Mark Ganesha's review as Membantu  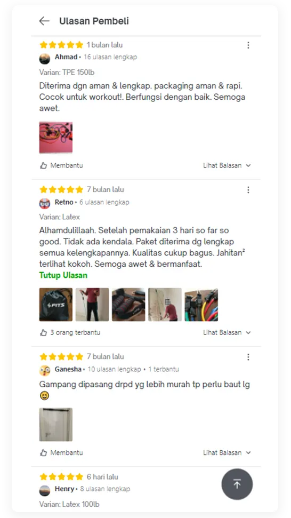61,453
